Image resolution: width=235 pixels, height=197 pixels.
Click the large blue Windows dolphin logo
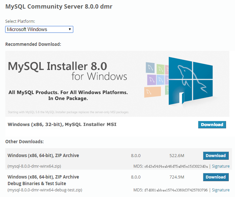click(x=191, y=81)
